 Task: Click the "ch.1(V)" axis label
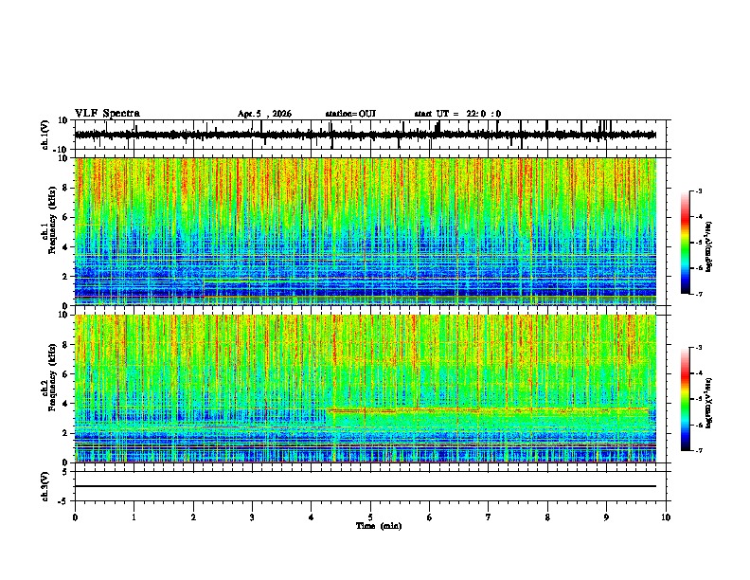click(x=45, y=135)
